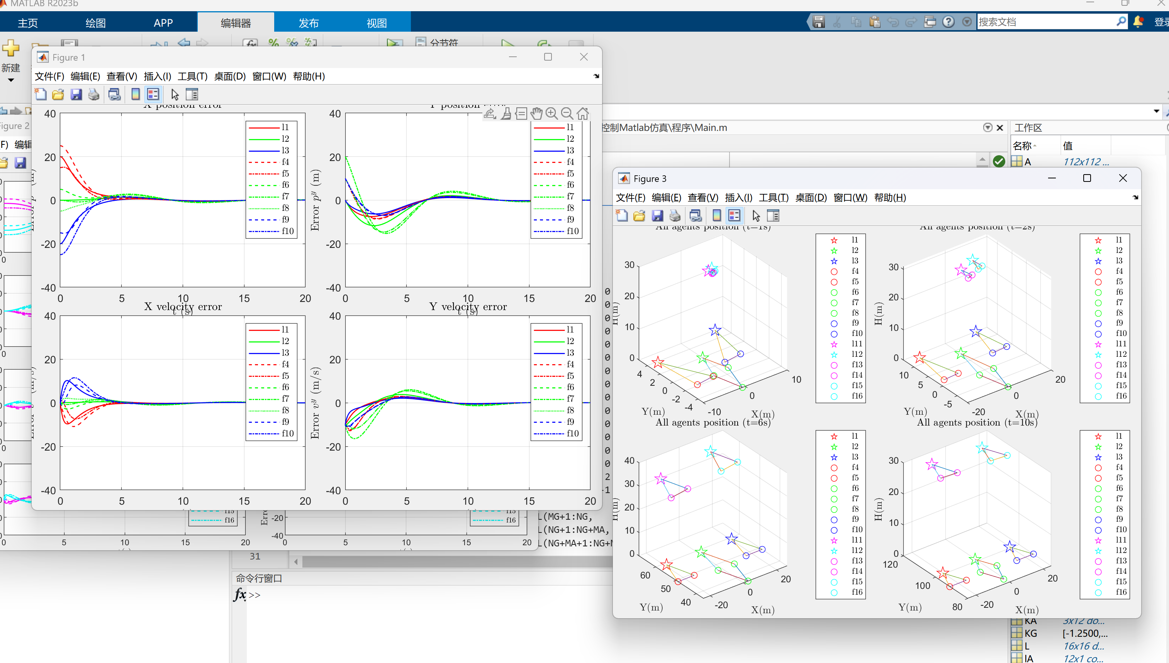Viewport: 1169px width, 663px height.
Task: Open 文件(F) menu in Figure 1
Action: [49, 76]
